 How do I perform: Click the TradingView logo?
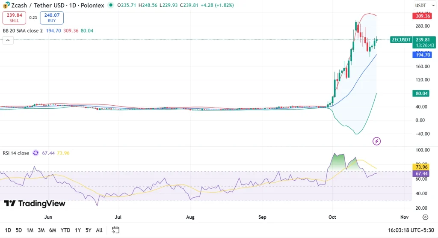coord(35,204)
